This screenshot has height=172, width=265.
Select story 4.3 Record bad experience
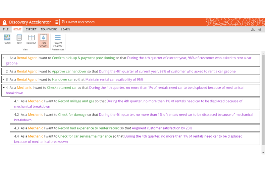(x=89, y=128)
